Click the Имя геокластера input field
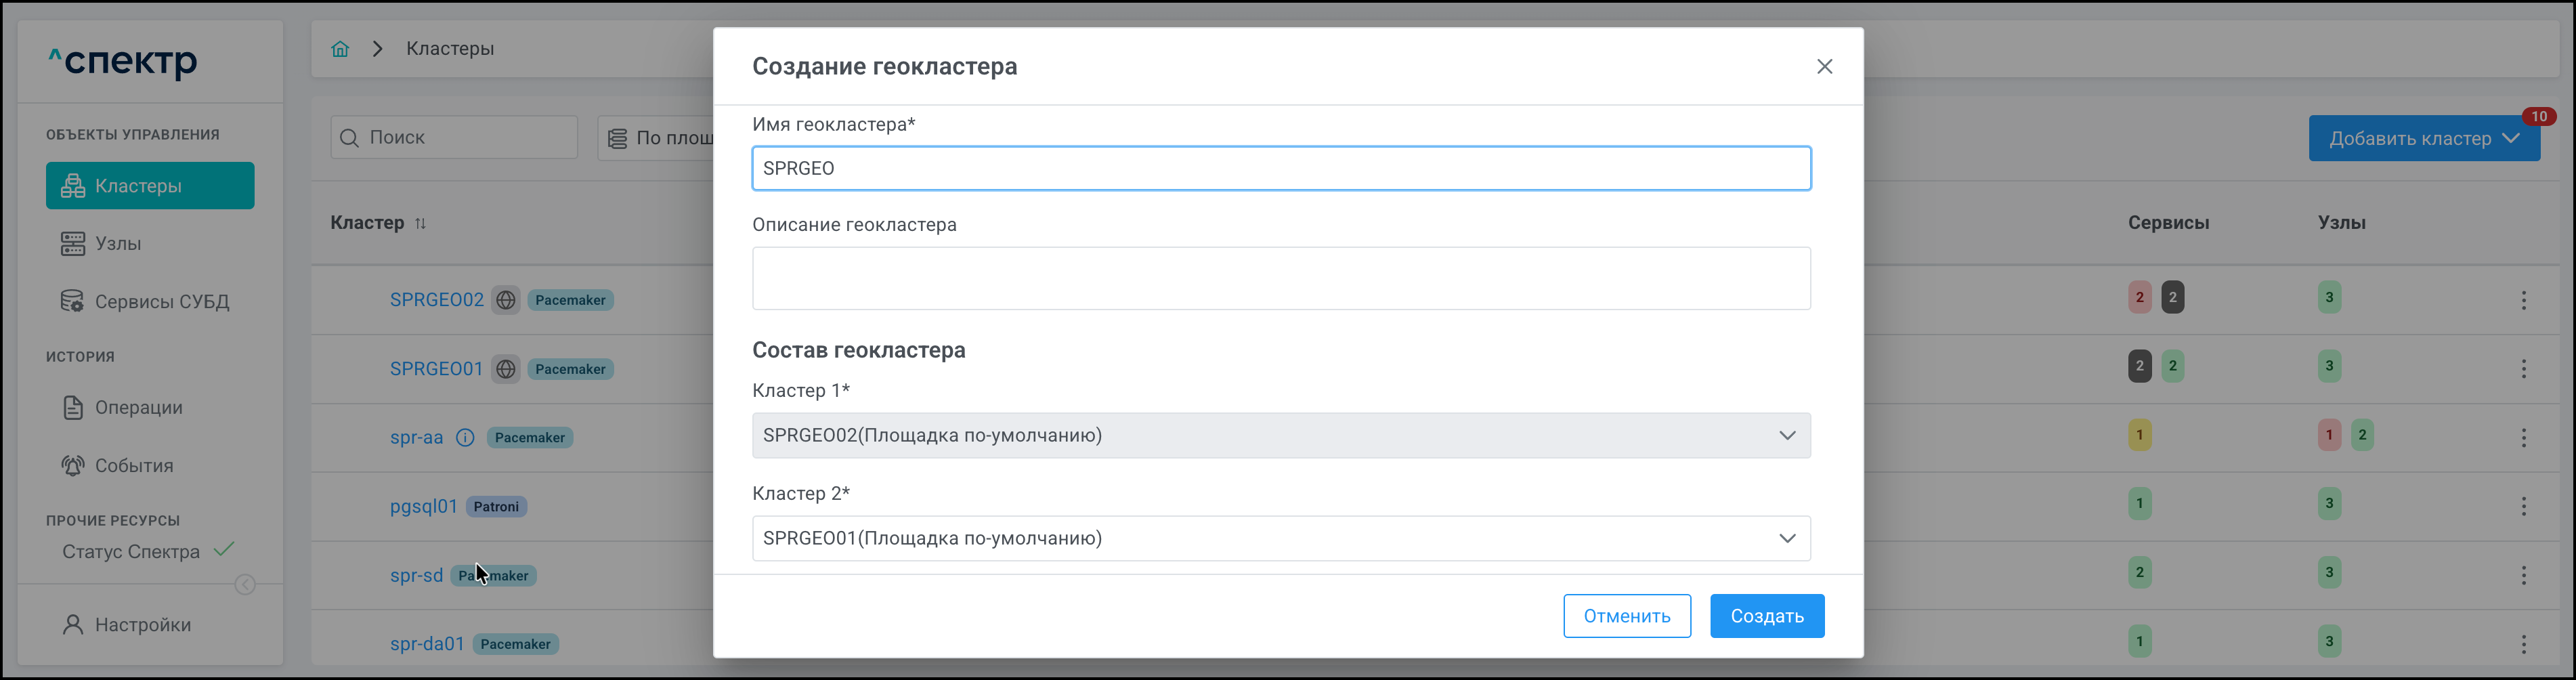The height and width of the screenshot is (680, 2576). tap(1280, 169)
